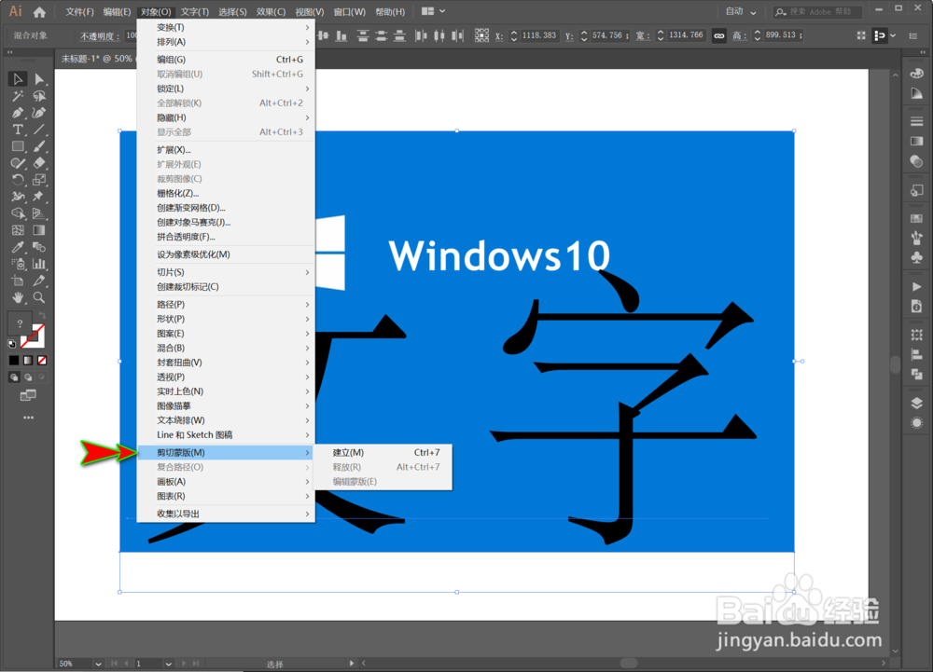Select the Eraser tool
Screen dimensions: 933x672
(39, 163)
